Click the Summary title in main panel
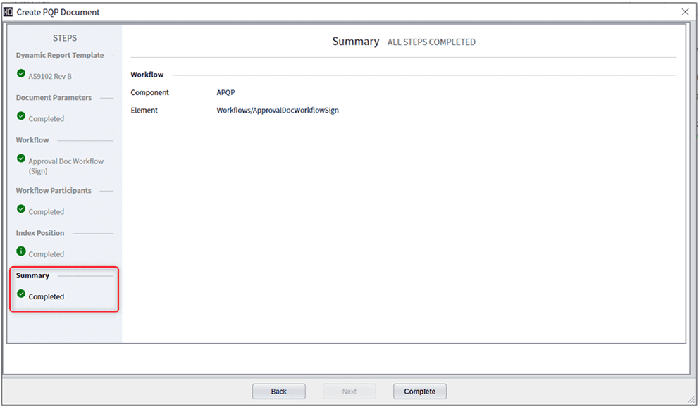The image size is (699, 407). [x=355, y=42]
